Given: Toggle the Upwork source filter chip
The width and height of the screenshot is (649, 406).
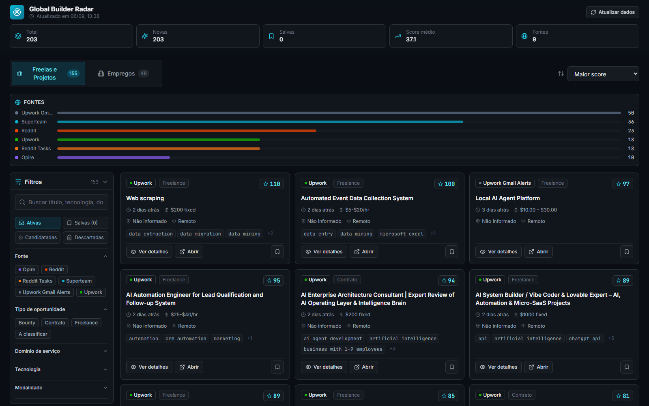Looking at the screenshot, I should tap(91, 292).
